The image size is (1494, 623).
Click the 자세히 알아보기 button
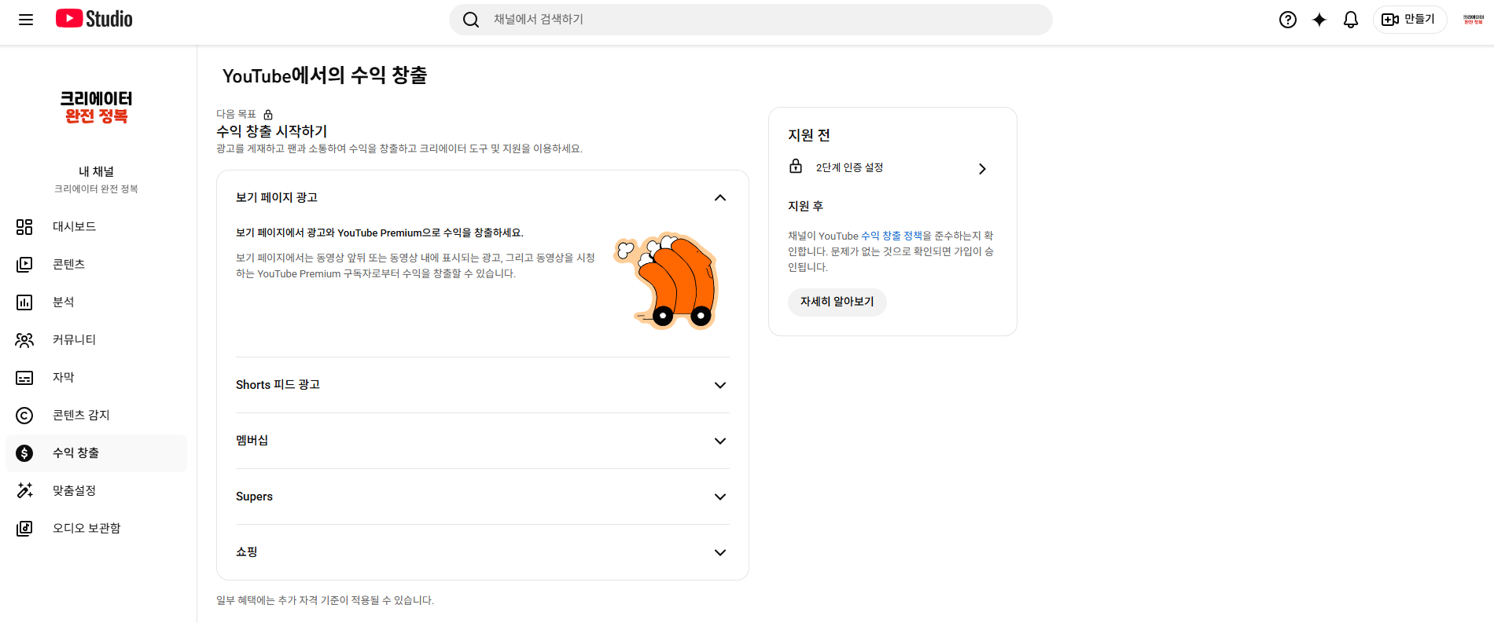coord(837,302)
